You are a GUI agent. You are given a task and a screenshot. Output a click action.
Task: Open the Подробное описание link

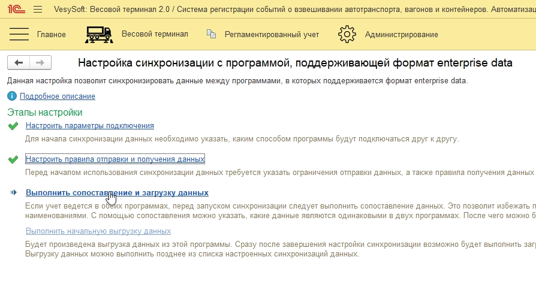pos(58,96)
